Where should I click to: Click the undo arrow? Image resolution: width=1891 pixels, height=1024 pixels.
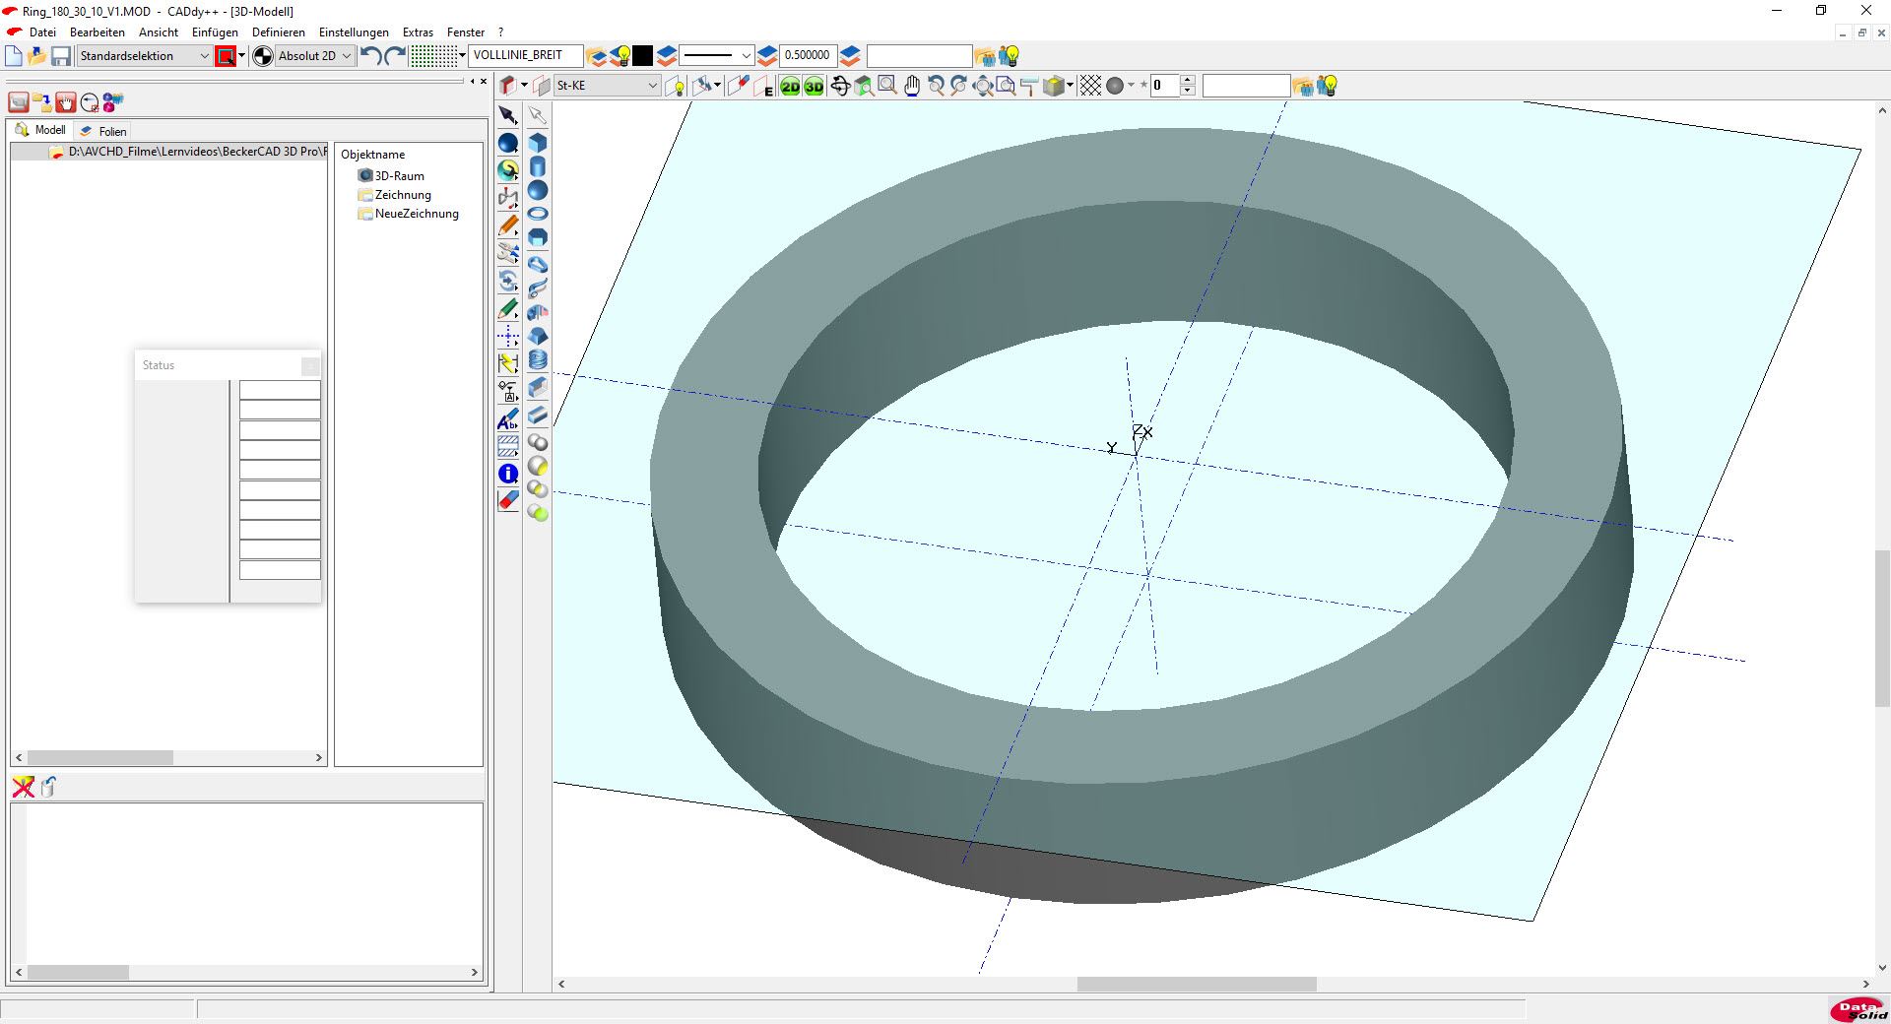[x=370, y=56]
